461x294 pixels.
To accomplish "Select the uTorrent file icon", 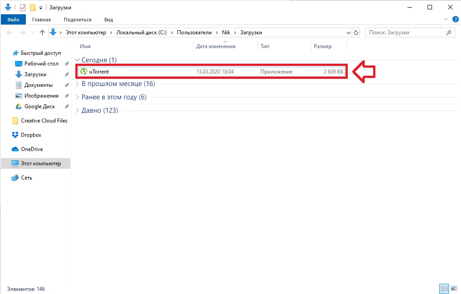I will tap(84, 71).
